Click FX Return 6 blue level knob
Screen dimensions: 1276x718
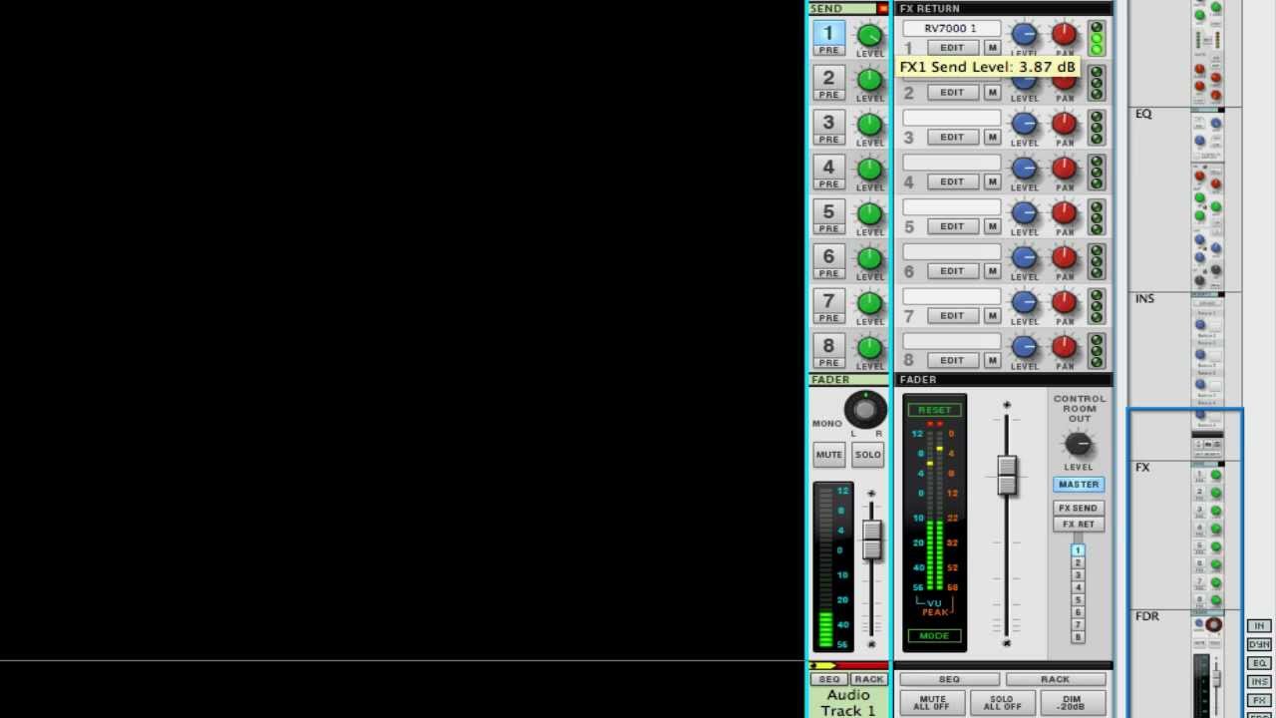pos(1025,258)
